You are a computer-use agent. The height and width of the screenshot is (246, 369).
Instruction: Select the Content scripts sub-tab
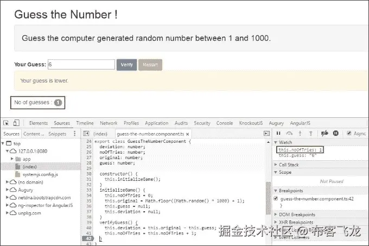click(34, 134)
